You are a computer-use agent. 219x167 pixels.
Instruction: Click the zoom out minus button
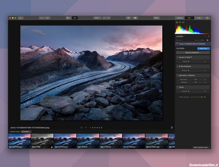(104, 18)
